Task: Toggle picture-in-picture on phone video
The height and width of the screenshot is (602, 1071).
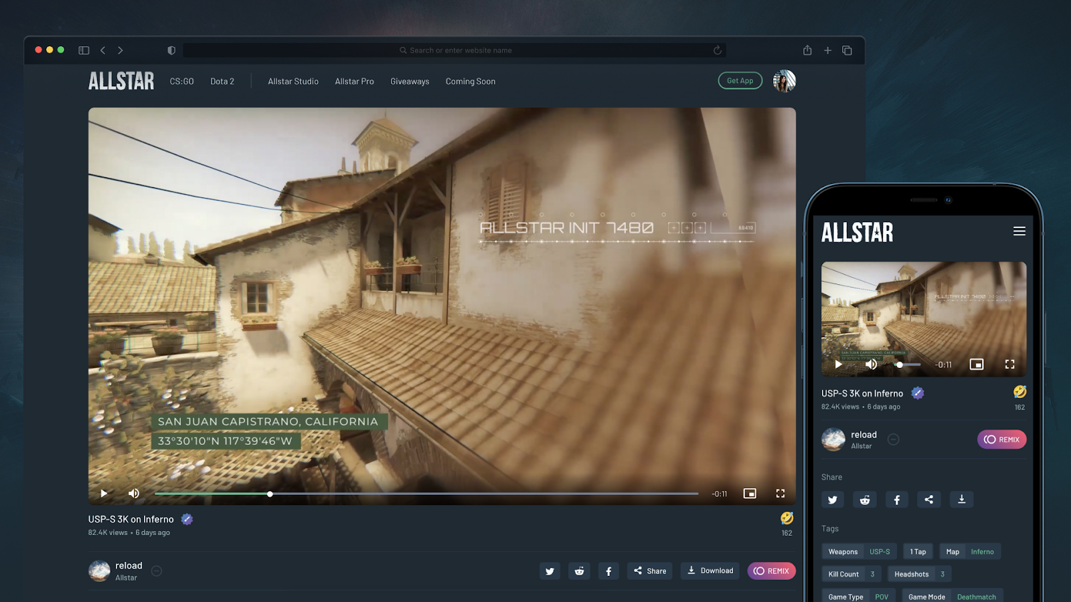Action: point(977,365)
